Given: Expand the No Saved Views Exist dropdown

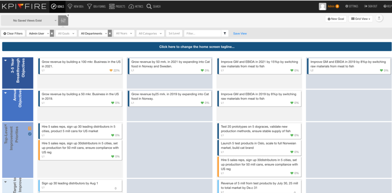Looking at the screenshot, I should click(30, 21).
